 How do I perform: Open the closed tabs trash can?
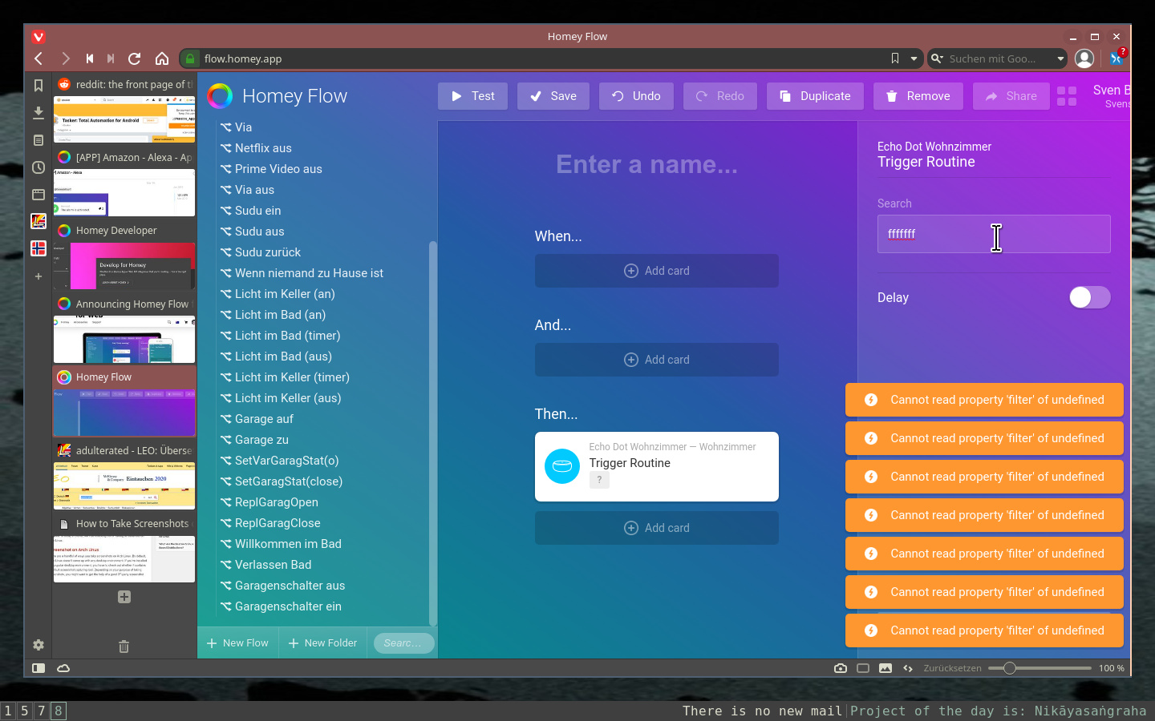[124, 646]
